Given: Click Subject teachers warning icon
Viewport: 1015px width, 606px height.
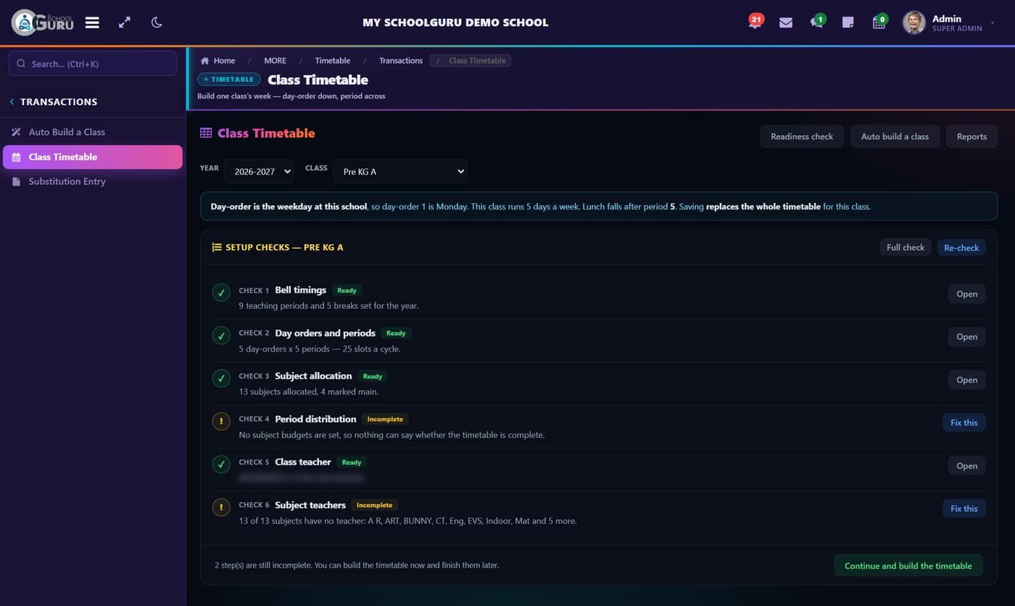Looking at the screenshot, I should coord(221,507).
